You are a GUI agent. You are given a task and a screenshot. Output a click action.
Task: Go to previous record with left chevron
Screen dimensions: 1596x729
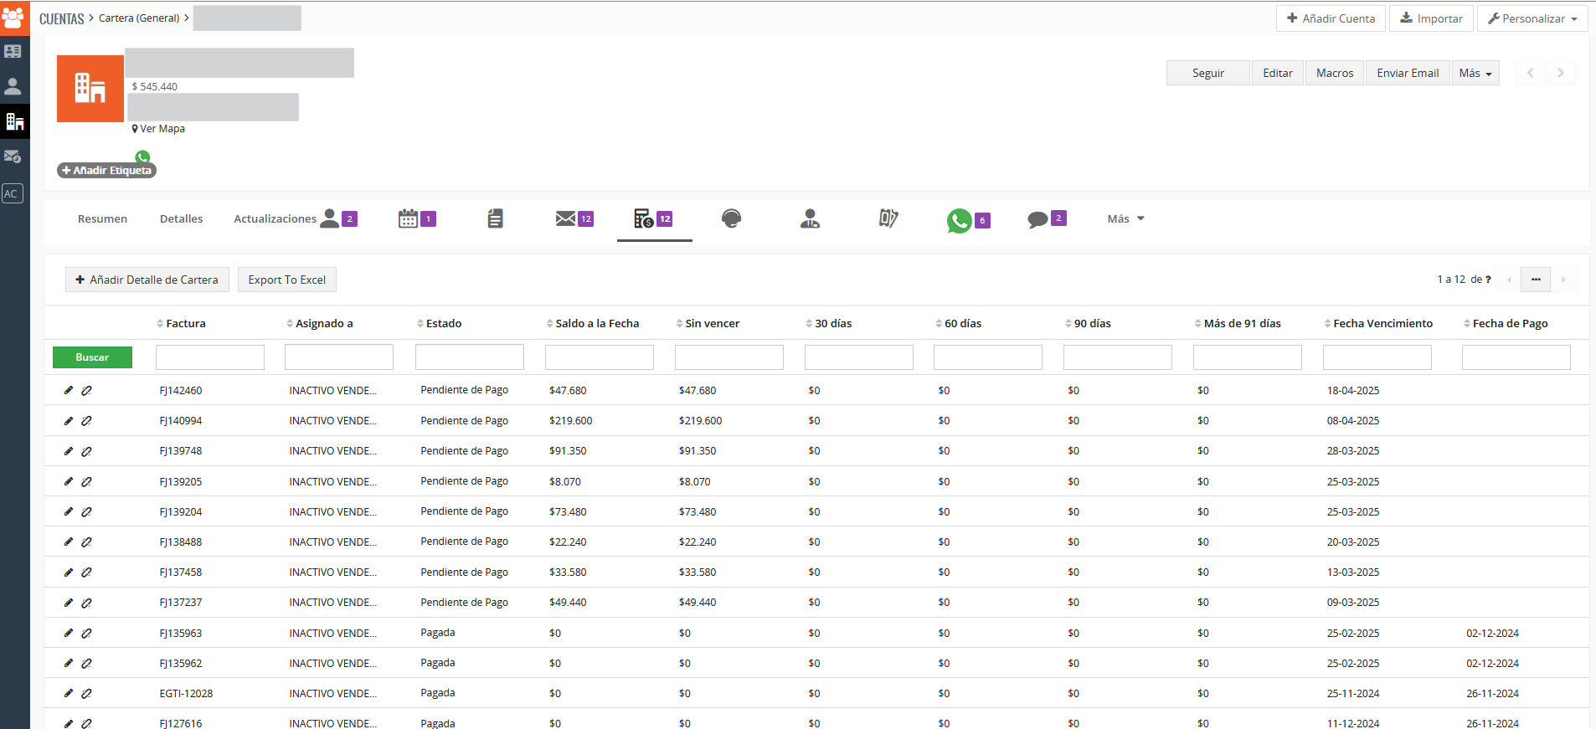[x=1531, y=73]
